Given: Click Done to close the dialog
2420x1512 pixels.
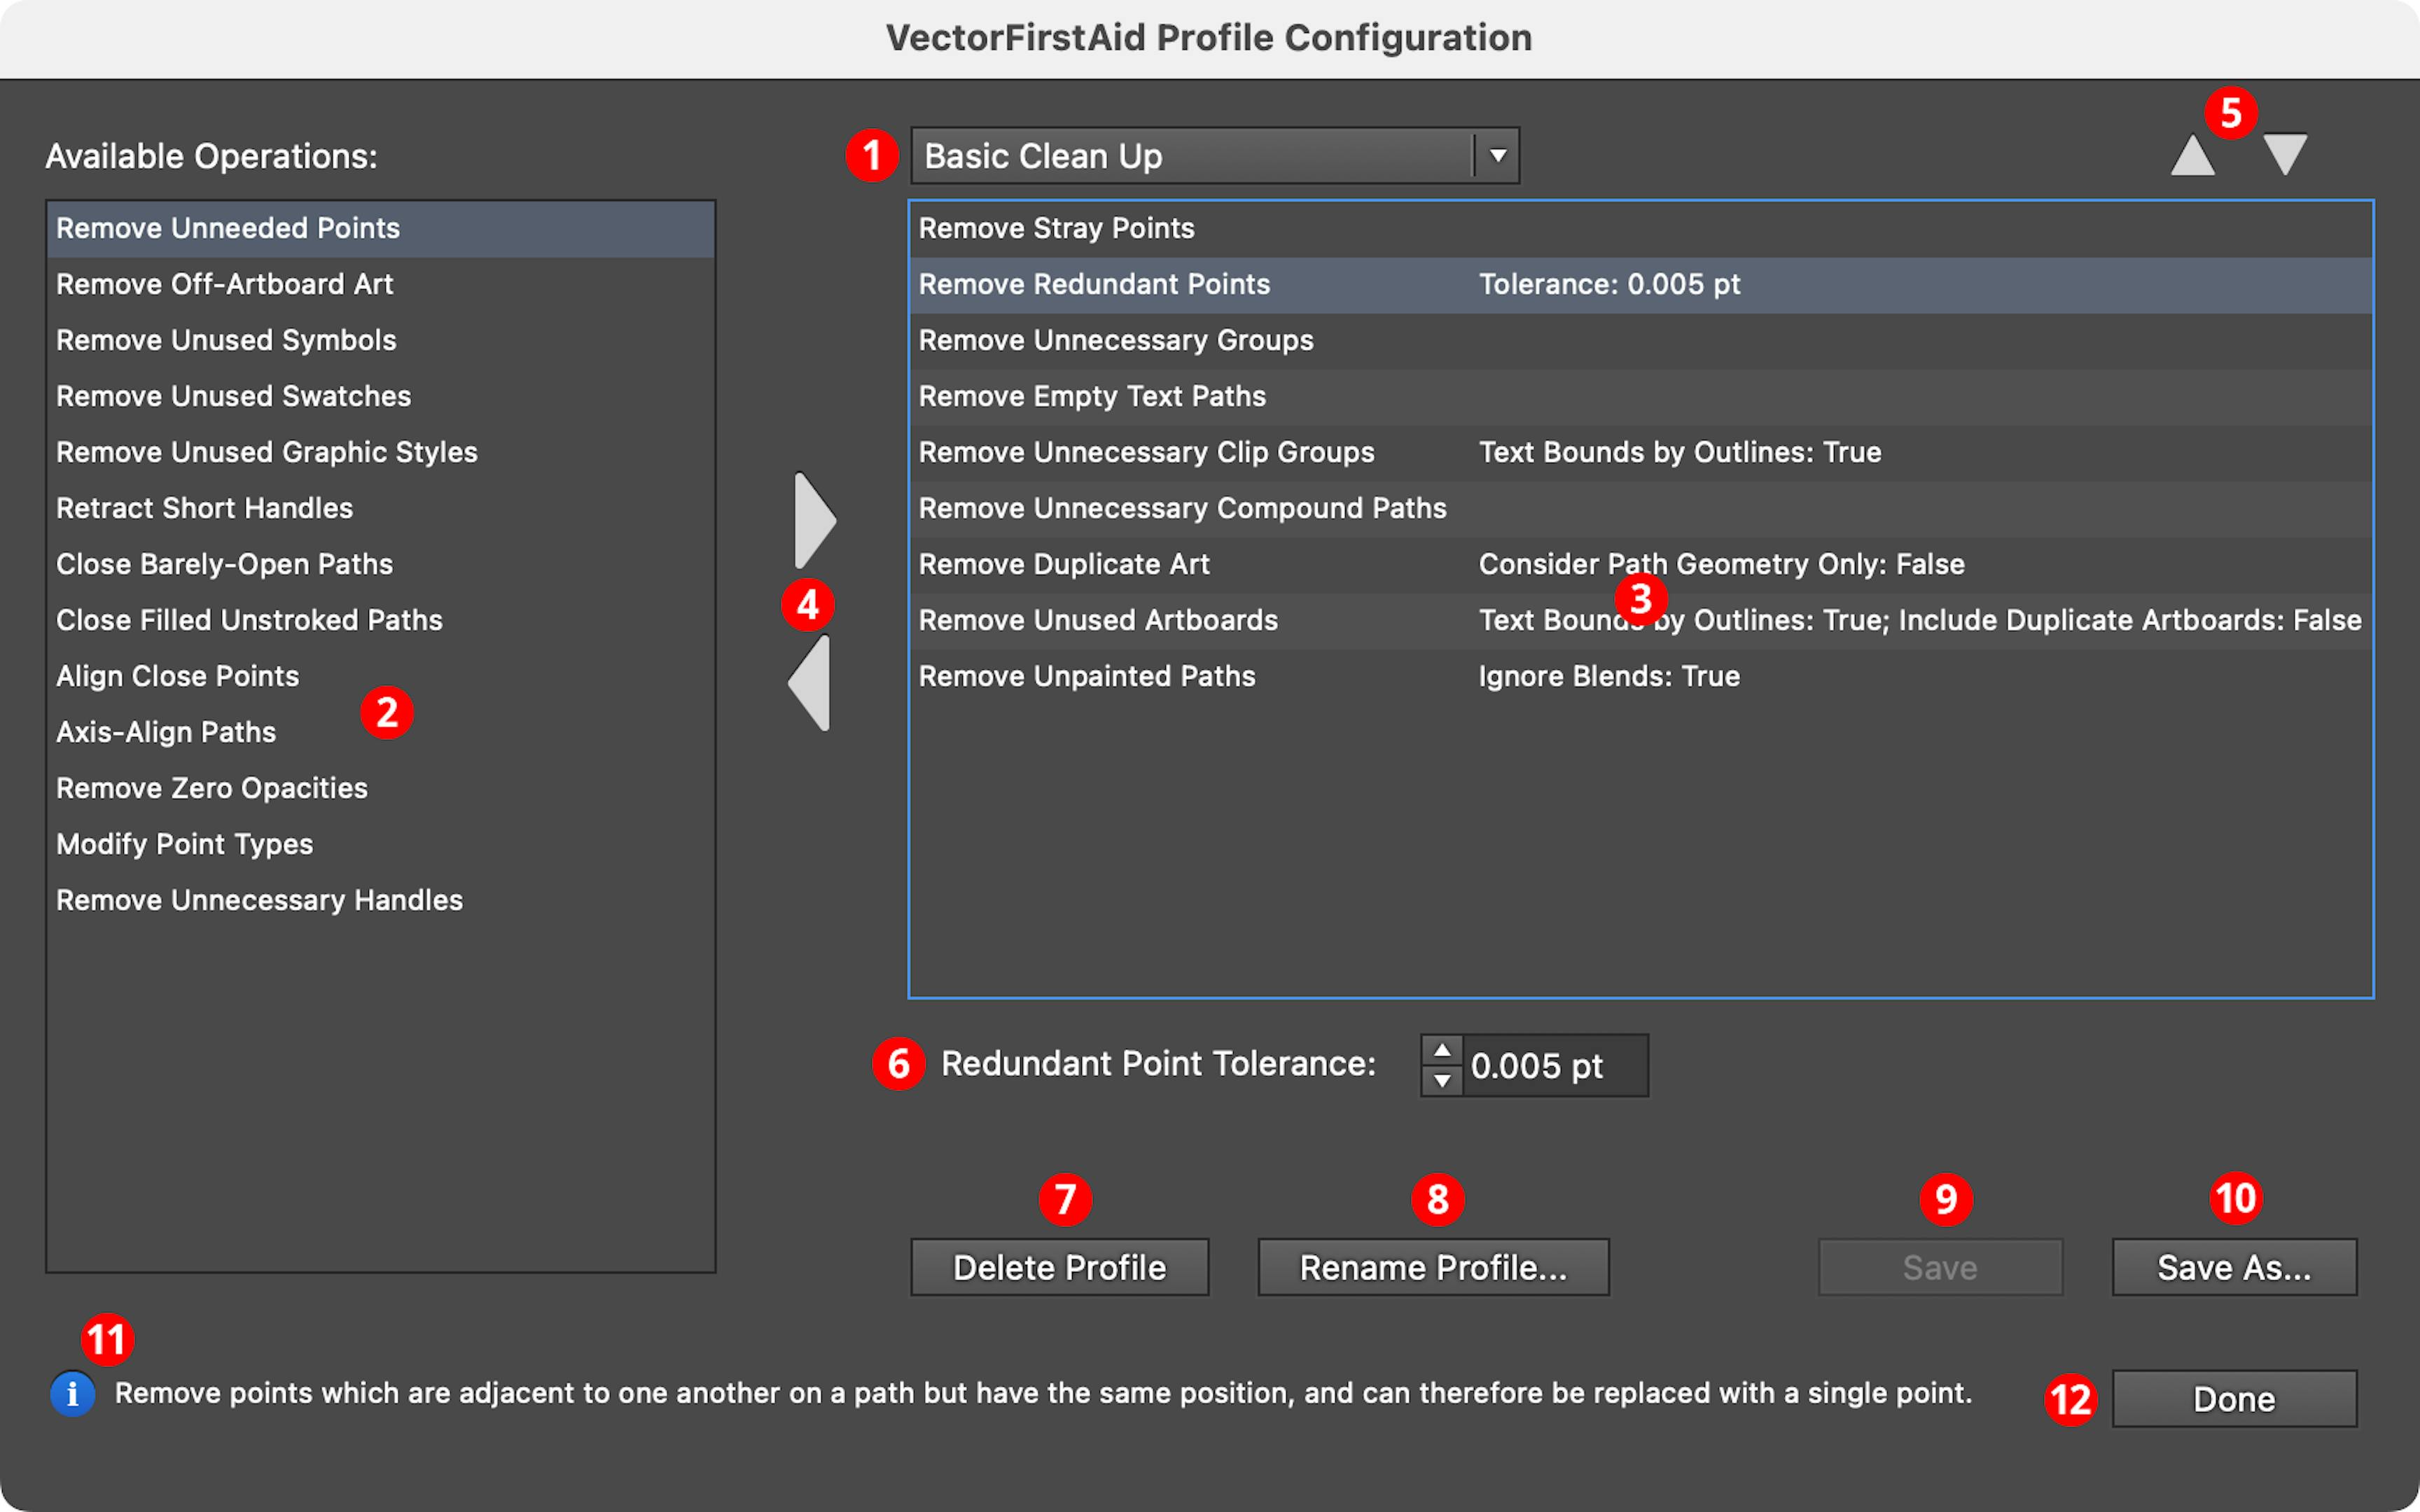Looking at the screenshot, I should pos(2234,1398).
